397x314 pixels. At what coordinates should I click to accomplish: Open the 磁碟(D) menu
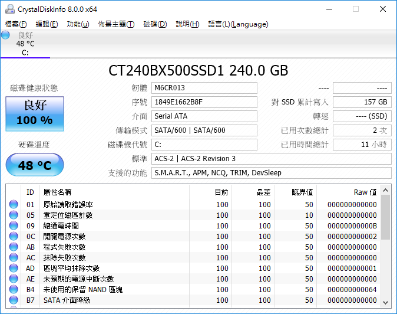(155, 24)
